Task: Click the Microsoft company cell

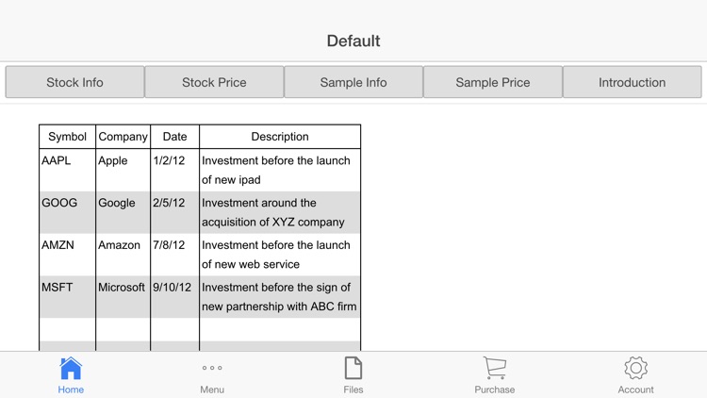Action: click(x=123, y=296)
